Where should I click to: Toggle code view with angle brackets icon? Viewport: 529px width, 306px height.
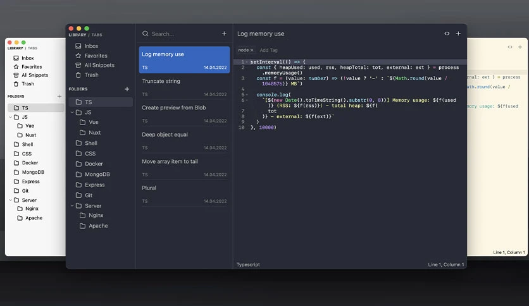click(447, 34)
